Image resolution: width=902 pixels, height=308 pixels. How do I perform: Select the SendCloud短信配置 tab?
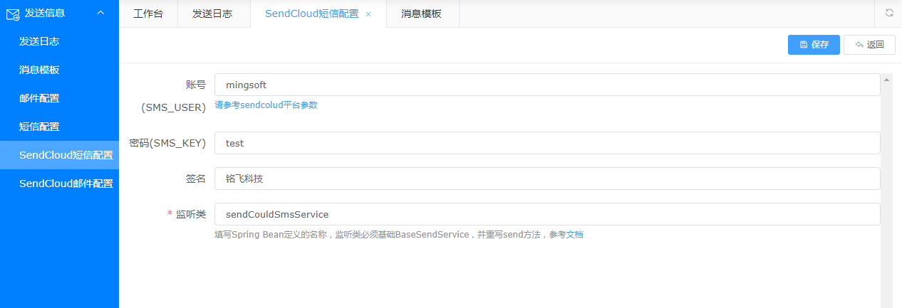point(311,14)
